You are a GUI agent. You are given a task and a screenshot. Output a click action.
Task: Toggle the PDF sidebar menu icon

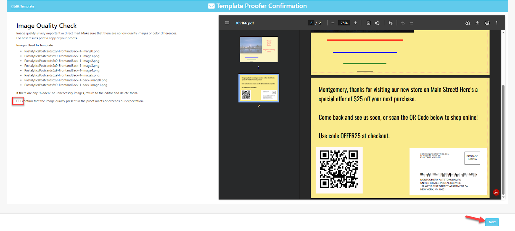227,23
